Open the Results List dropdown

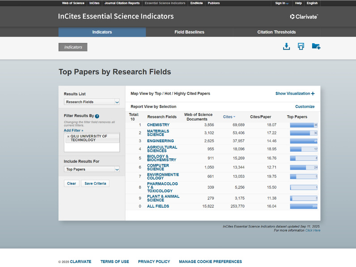point(92,102)
